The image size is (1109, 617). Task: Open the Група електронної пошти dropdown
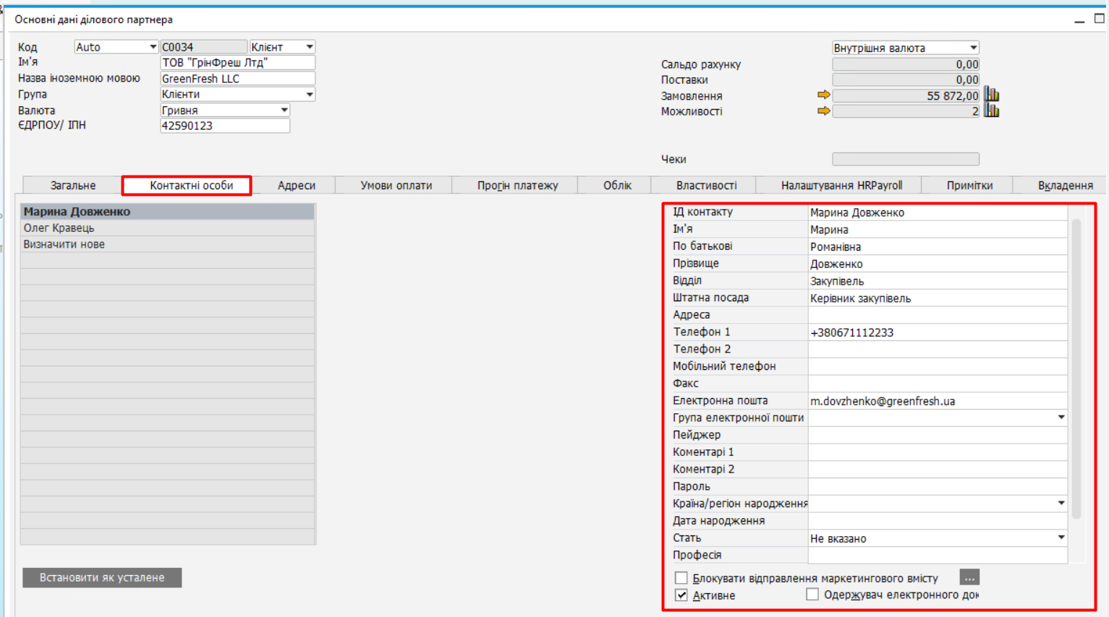click(x=1061, y=418)
